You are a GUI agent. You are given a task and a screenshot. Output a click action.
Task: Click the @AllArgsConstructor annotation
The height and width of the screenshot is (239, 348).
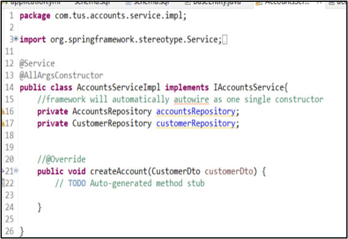coord(61,75)
